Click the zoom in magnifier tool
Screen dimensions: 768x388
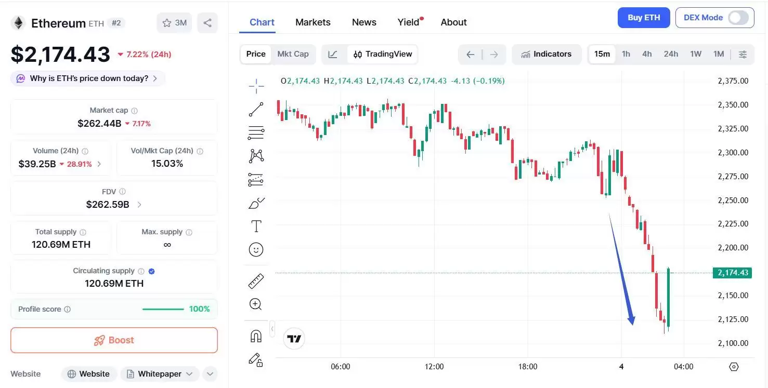[x=256, y=304]
